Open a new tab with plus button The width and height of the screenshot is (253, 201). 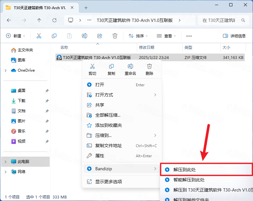[x=86, y=7]
